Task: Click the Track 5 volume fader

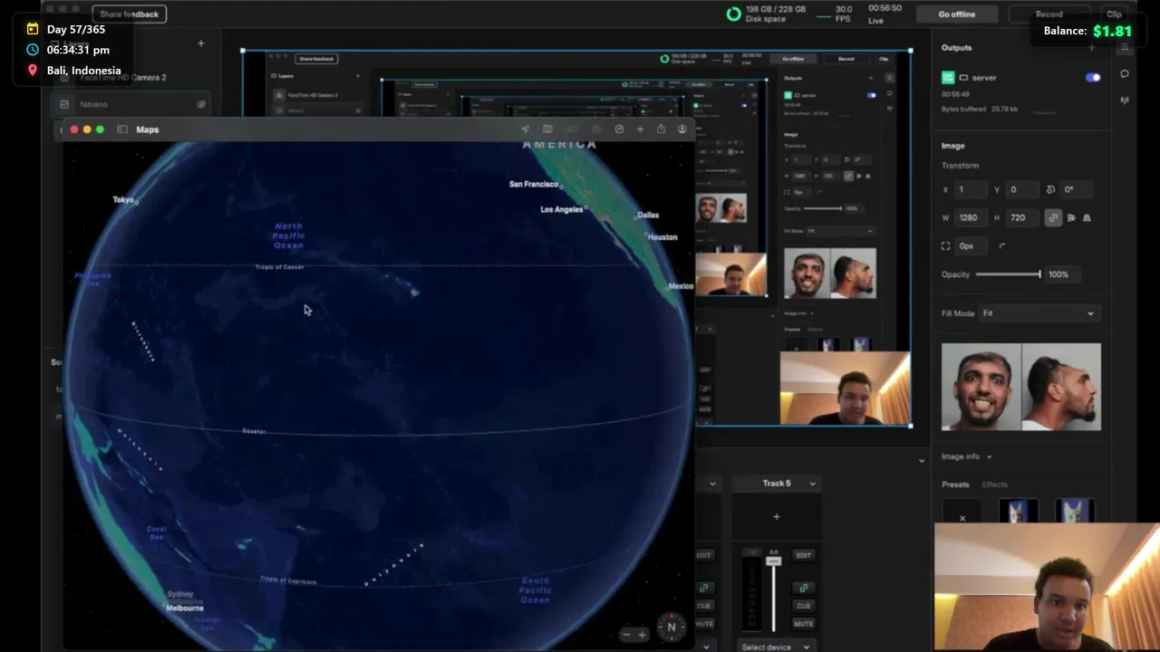Action: click(x=773, y=561)
